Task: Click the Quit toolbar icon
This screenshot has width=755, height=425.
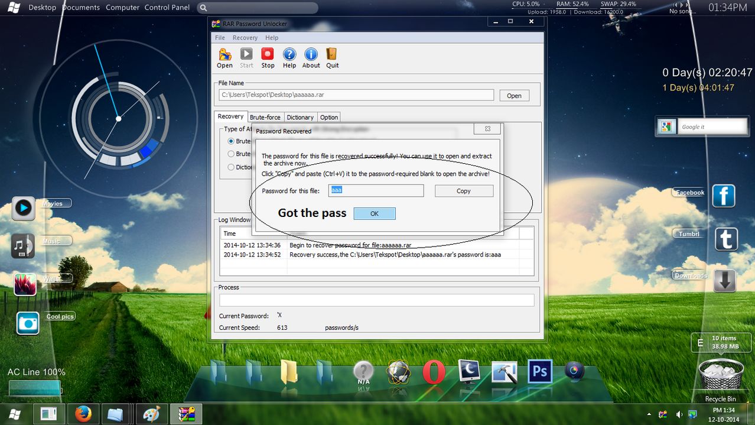Action: [332, 54]
